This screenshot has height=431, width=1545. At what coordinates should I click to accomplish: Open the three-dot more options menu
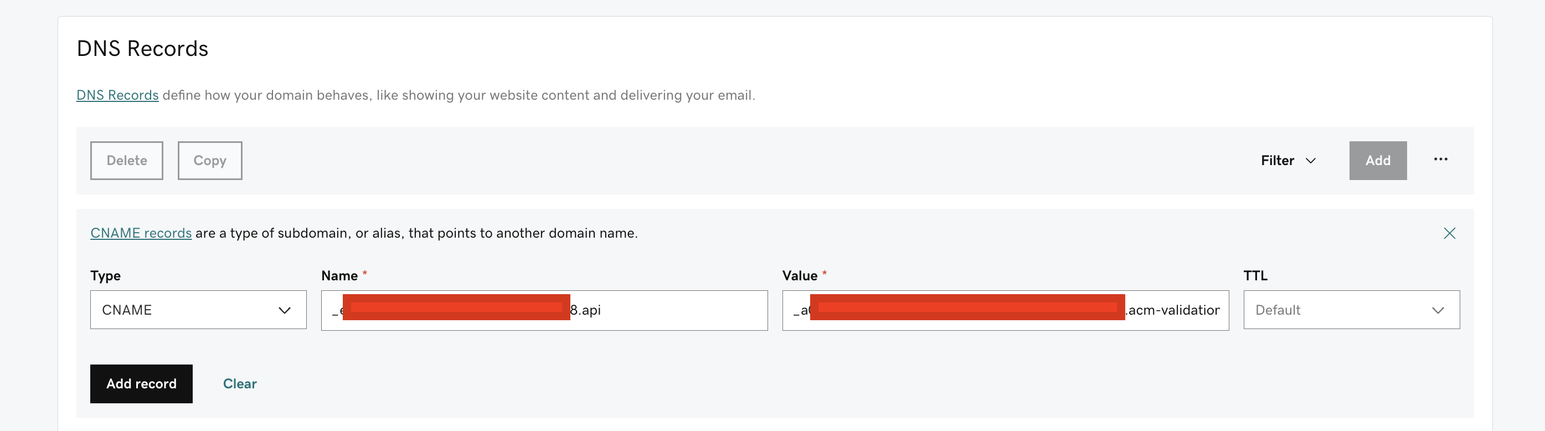point(1440,160)
